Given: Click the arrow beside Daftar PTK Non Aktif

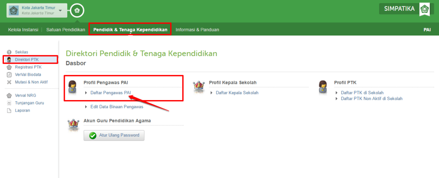Looking at the screenshot, I should (x=337, y=99).
